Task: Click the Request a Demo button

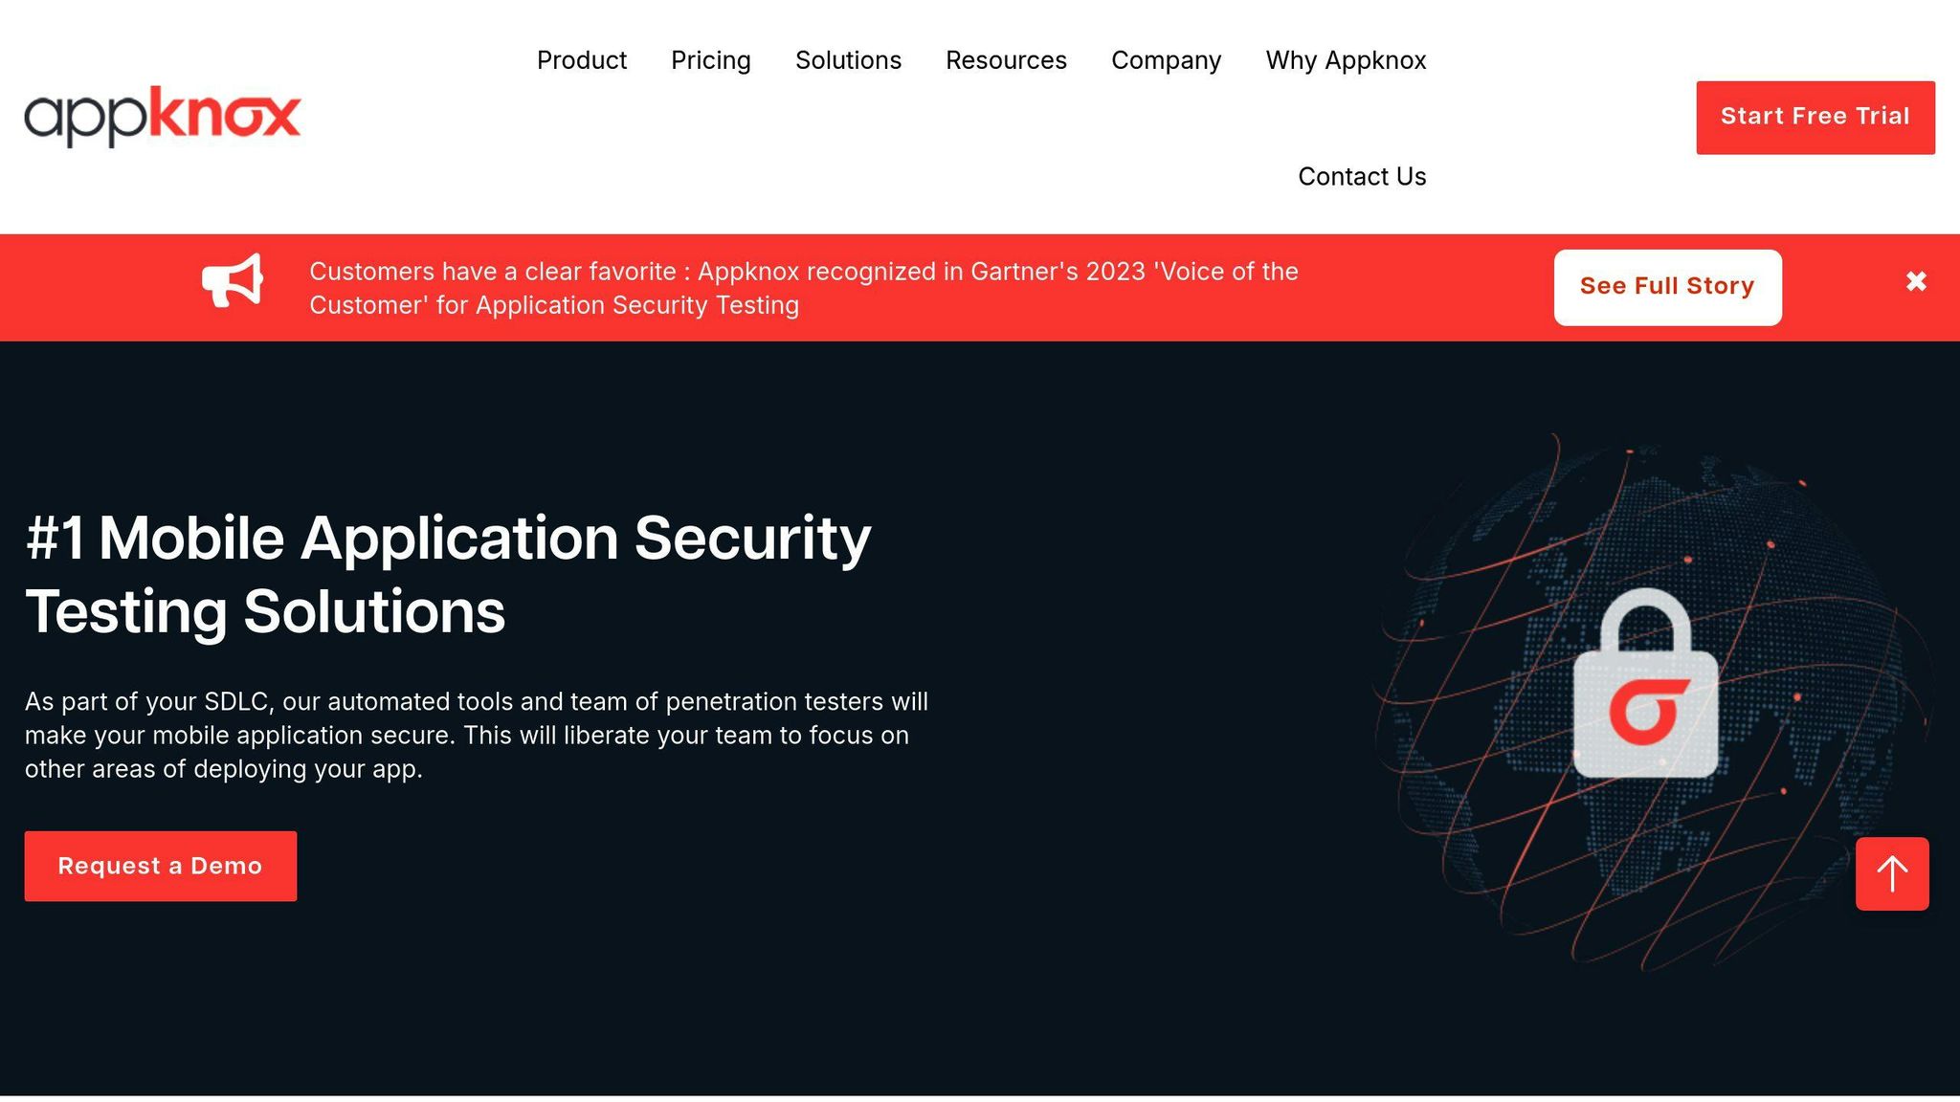Action: (x=160, y=866)
